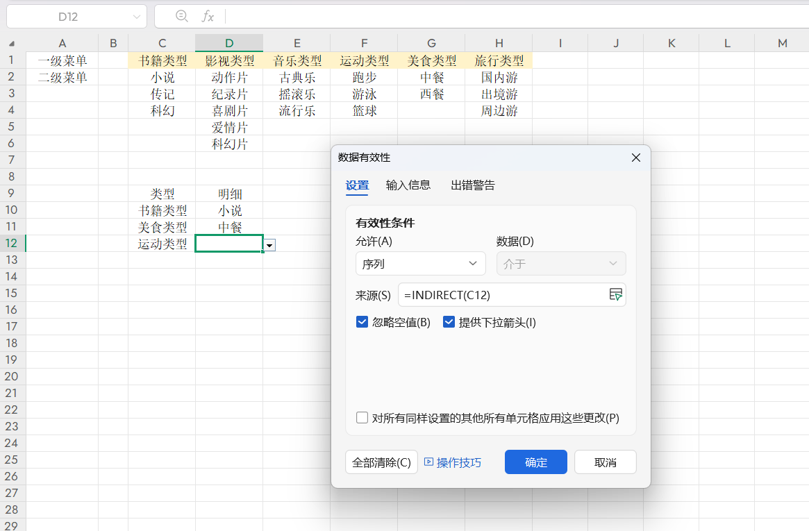Click header cell 运动类型 in row 1
The width and height of the screenshot is (809, 531).
point(365,60)
